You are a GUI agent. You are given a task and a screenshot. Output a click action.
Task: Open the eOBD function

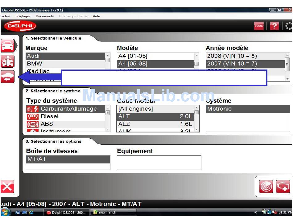259,26
